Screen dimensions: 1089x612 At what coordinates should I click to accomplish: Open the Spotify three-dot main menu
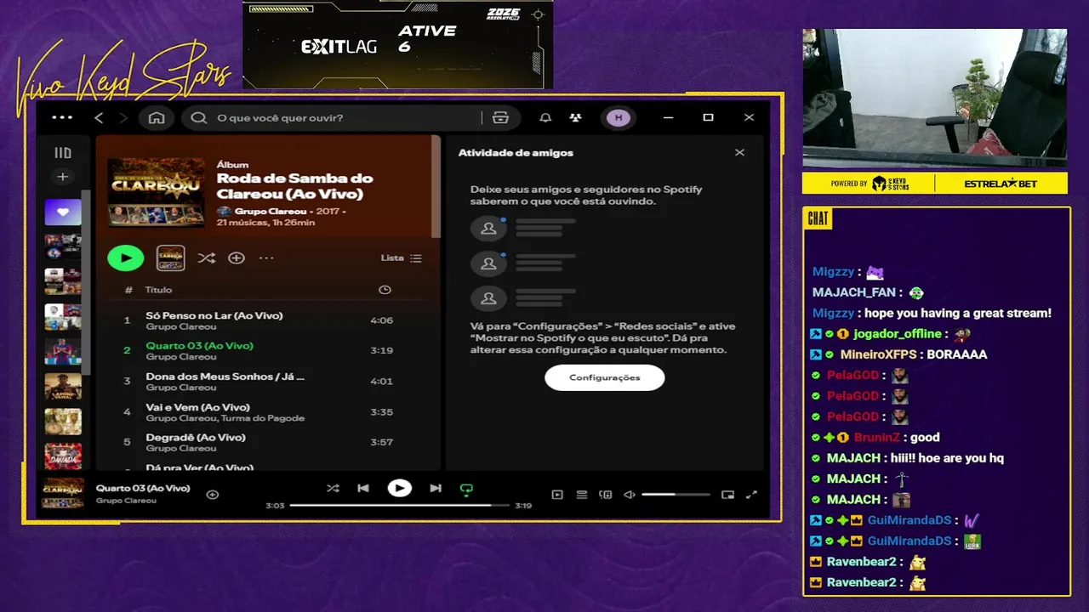62,117
